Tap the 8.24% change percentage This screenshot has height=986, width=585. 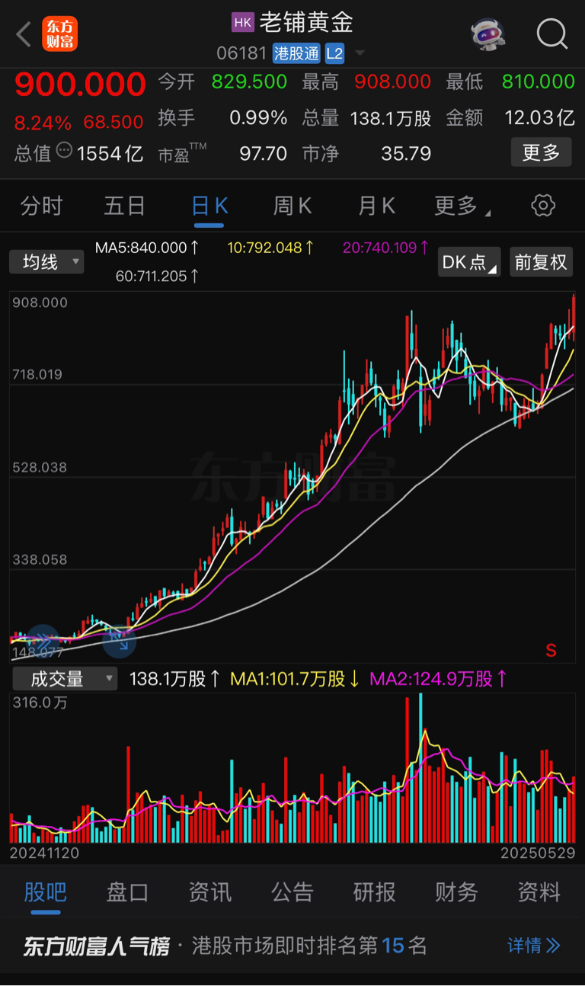pos(43,123)
